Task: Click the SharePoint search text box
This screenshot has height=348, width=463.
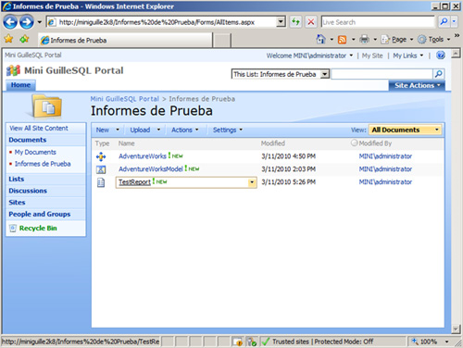Action: tap(382, 74)
